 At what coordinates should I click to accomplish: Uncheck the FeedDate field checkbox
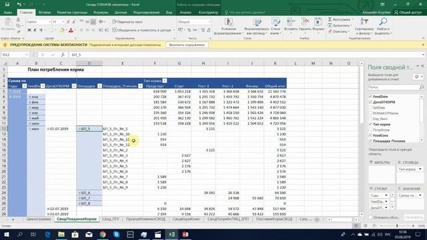pyautogui.click(x=370, y=97)
